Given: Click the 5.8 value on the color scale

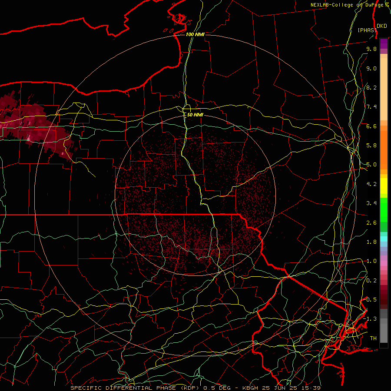Looking at the screenshot, I should click(371, 146).
